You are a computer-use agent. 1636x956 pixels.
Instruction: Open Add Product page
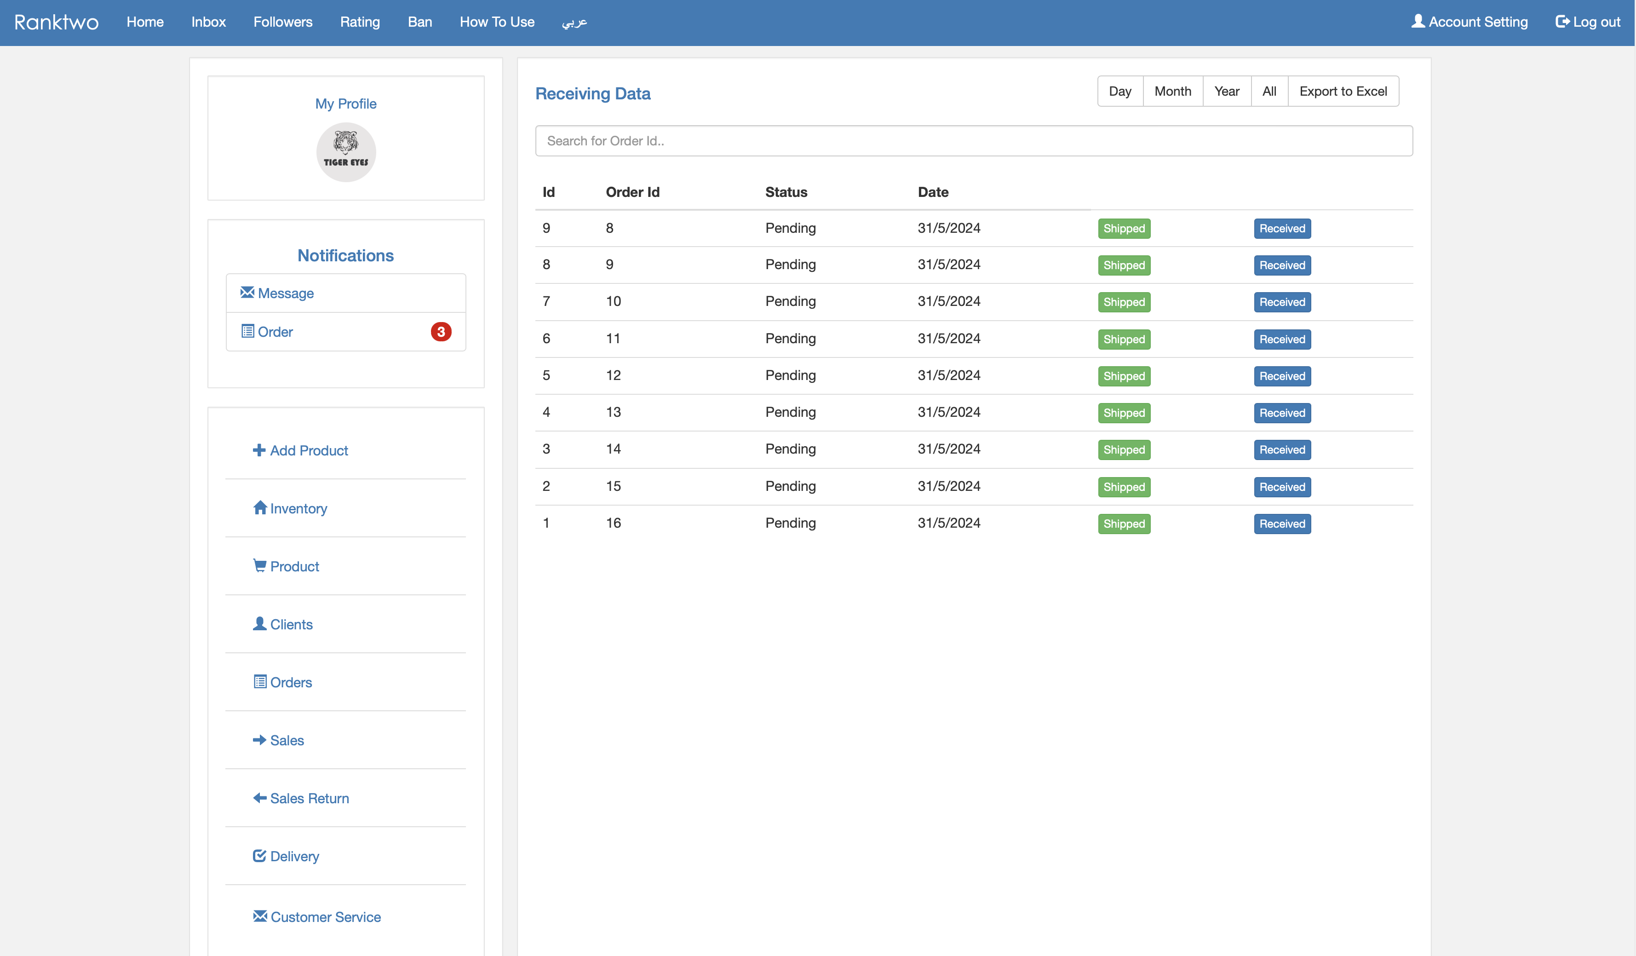point(301,450)
